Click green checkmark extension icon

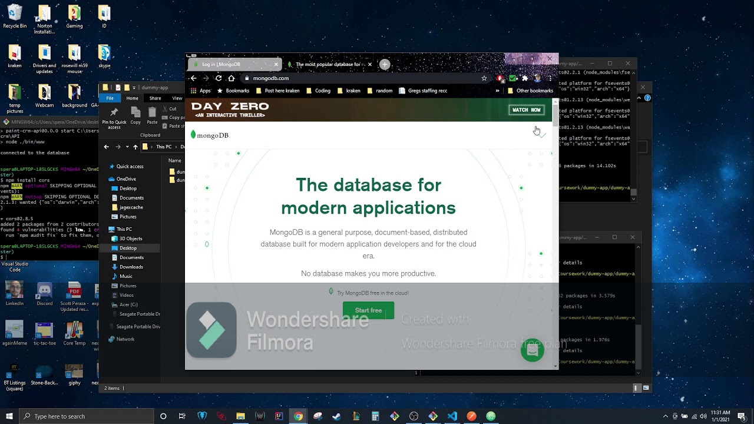(x=512, y=78)
